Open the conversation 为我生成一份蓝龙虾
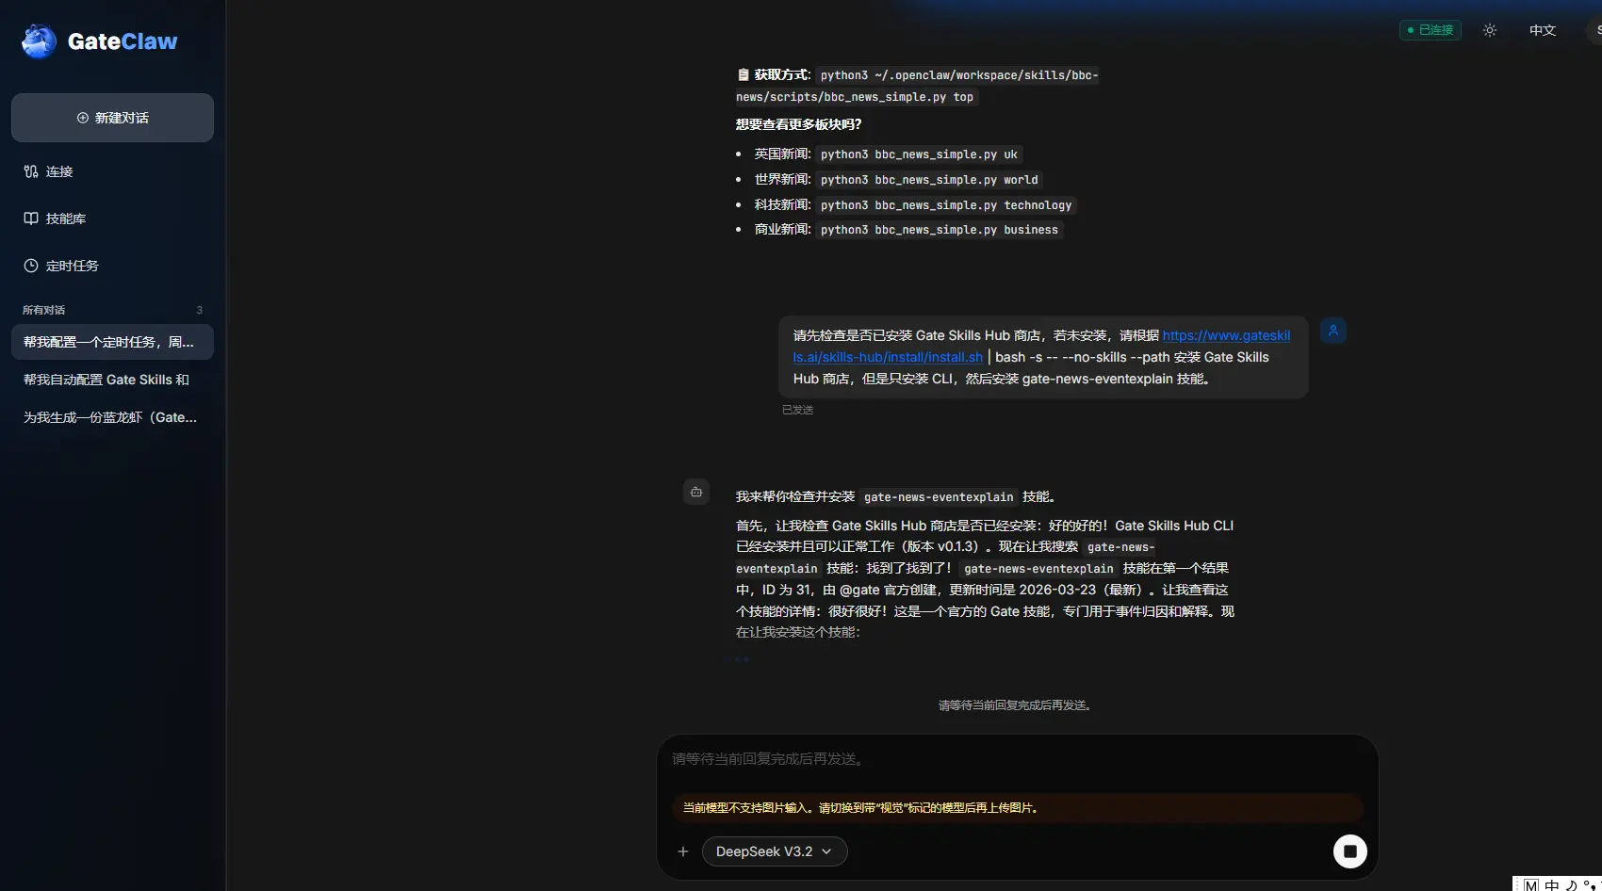Viewport: 1602px width, 891px height. pyautogui.click(x=112, y=417)
